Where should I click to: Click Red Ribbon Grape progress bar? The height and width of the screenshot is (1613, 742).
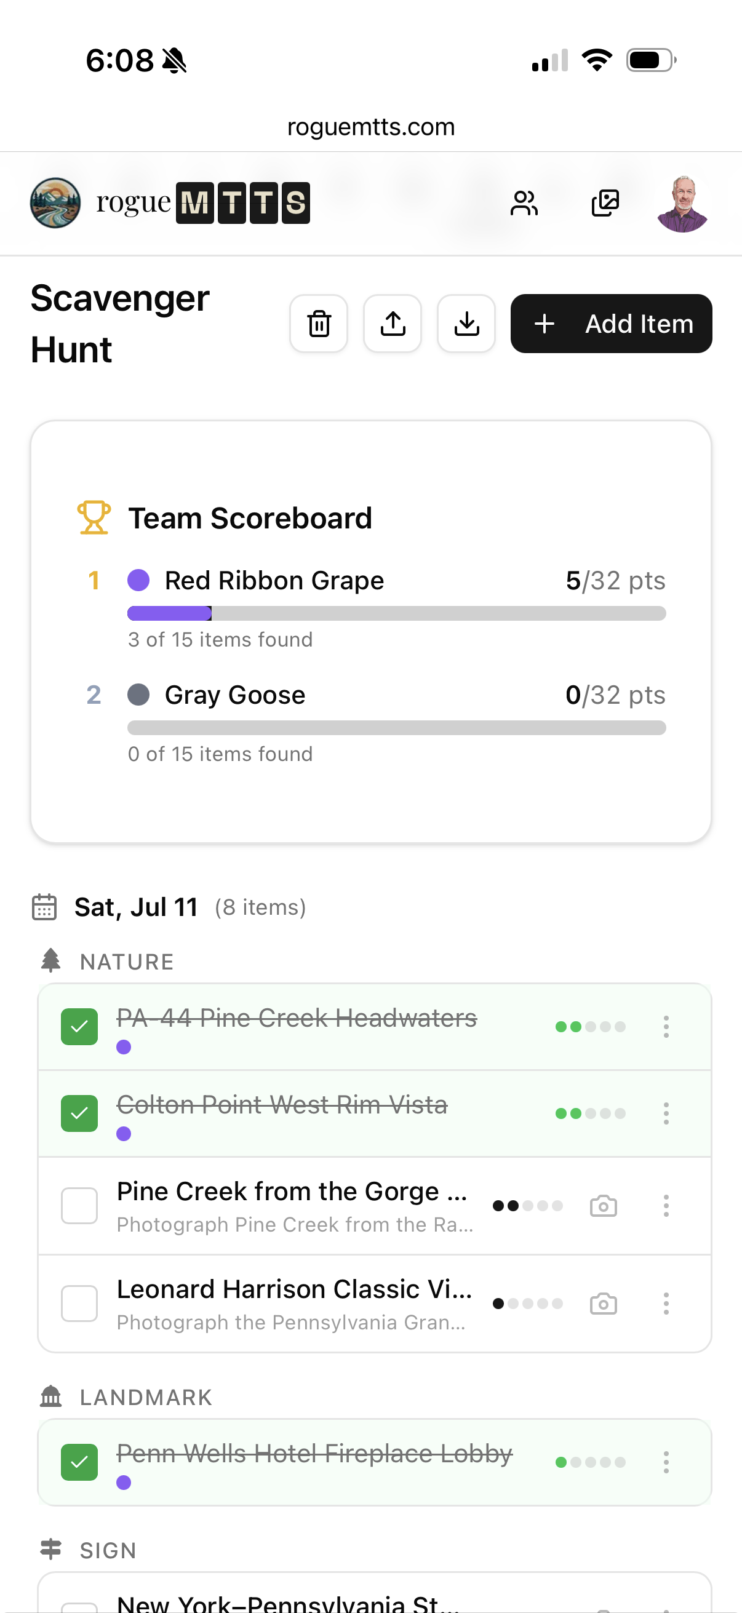coord(396,614)
